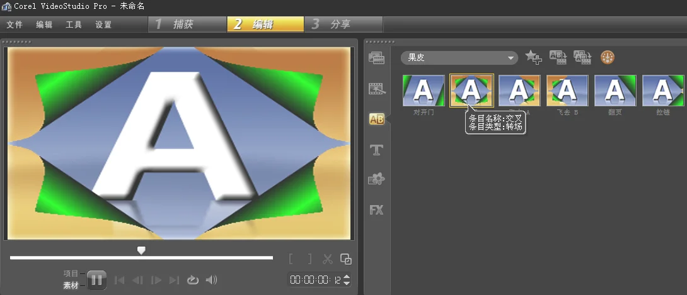Image resolution: width=687 pixels, height=295 pixels.
Task: Click the scissors split clip icon
Action: tap(327, 259)
